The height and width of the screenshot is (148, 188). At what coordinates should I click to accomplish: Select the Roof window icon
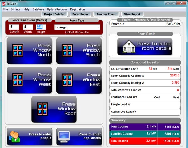(x=42, y=109)
